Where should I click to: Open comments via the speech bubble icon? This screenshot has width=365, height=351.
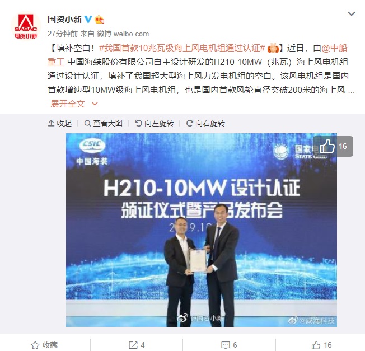(x=229, y=345)
